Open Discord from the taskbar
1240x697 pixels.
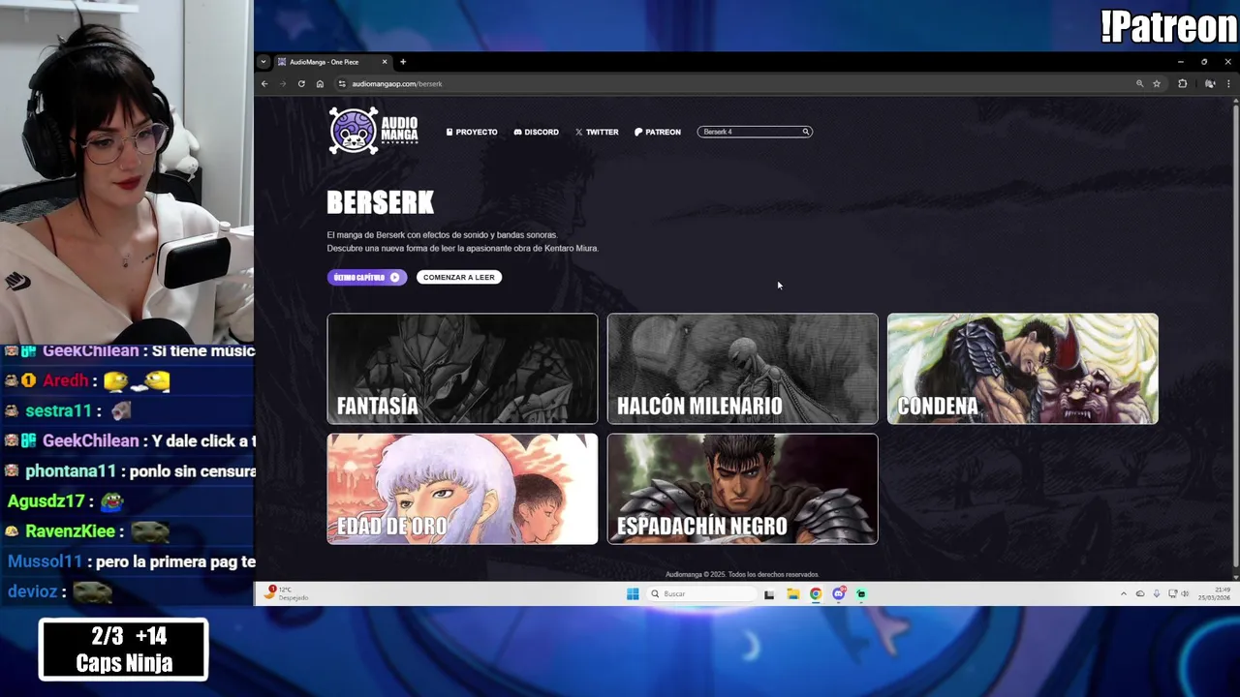pyautogui.click(x=839, y=593)
